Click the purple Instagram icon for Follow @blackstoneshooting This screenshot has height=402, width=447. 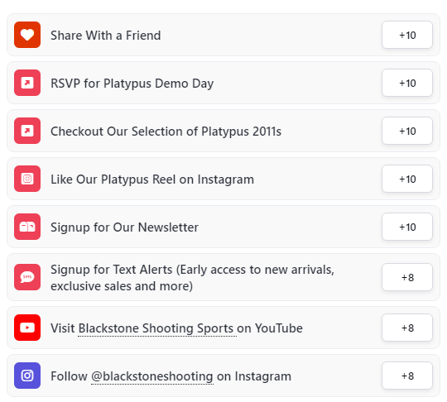point(27,376)
